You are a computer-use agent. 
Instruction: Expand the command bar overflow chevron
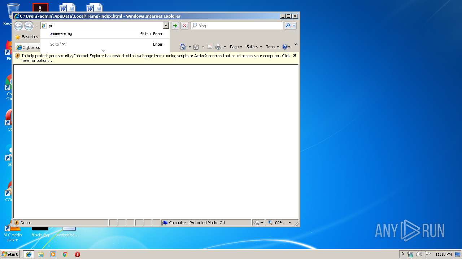click(296, 45)
